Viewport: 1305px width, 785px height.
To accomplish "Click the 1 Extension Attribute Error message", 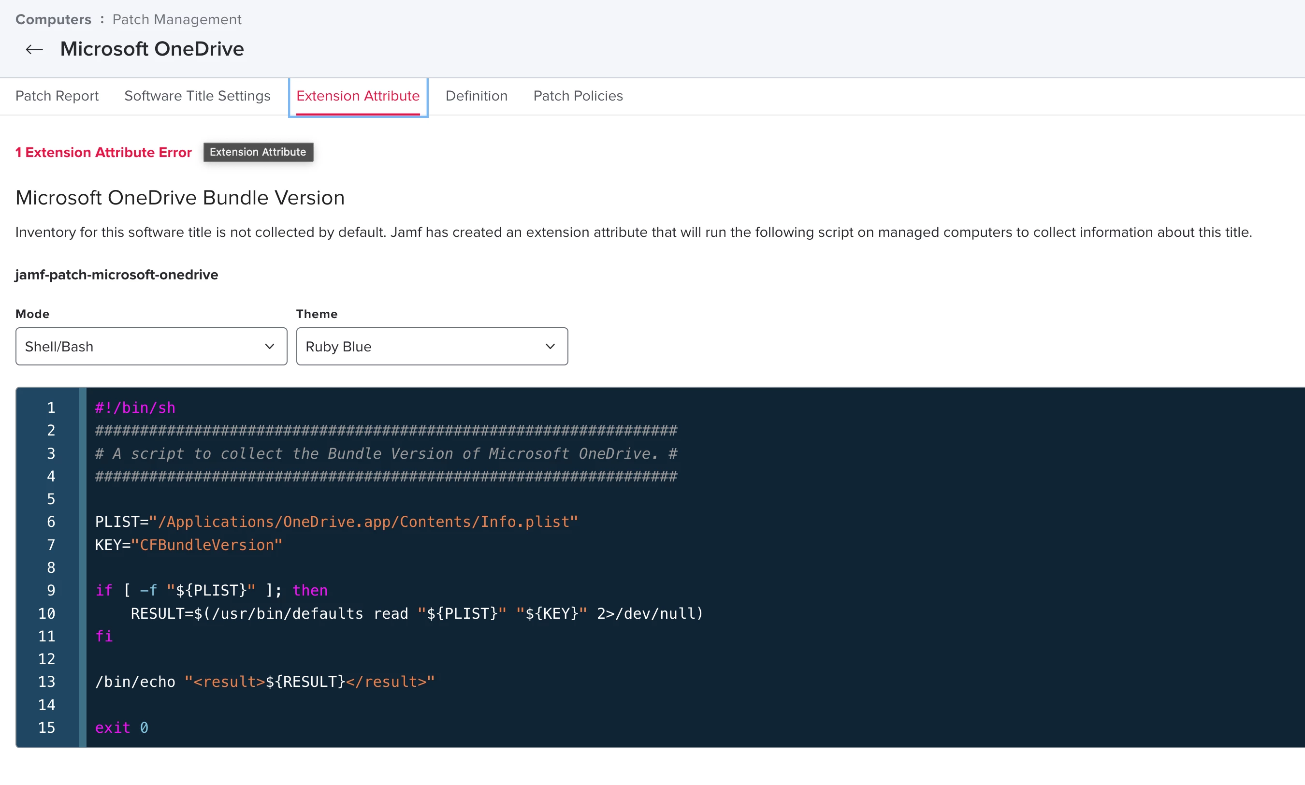I will click(x=103, y=152).
